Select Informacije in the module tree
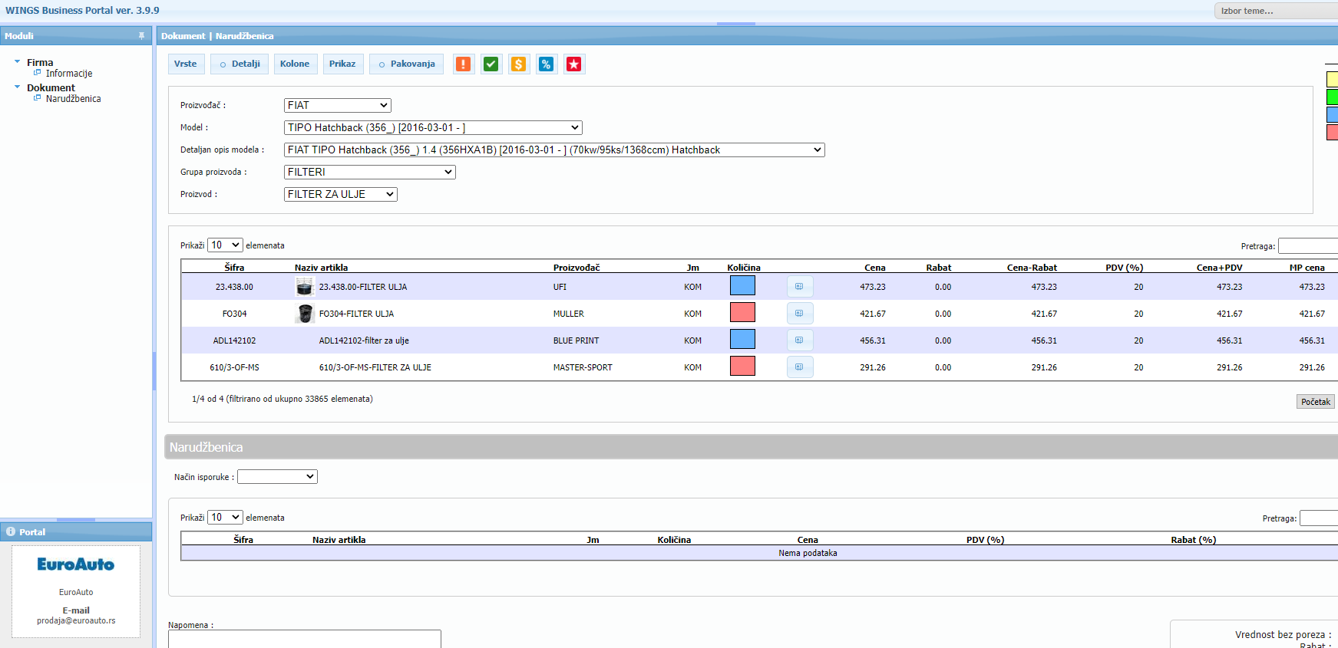 tap(69, 74)
